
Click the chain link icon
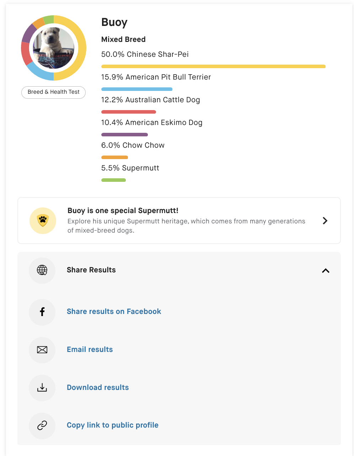coord(42,425)
